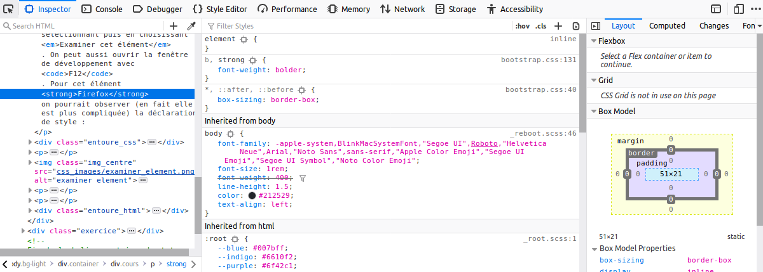Click ellipsis badge in div exercice row

[132, 231]
